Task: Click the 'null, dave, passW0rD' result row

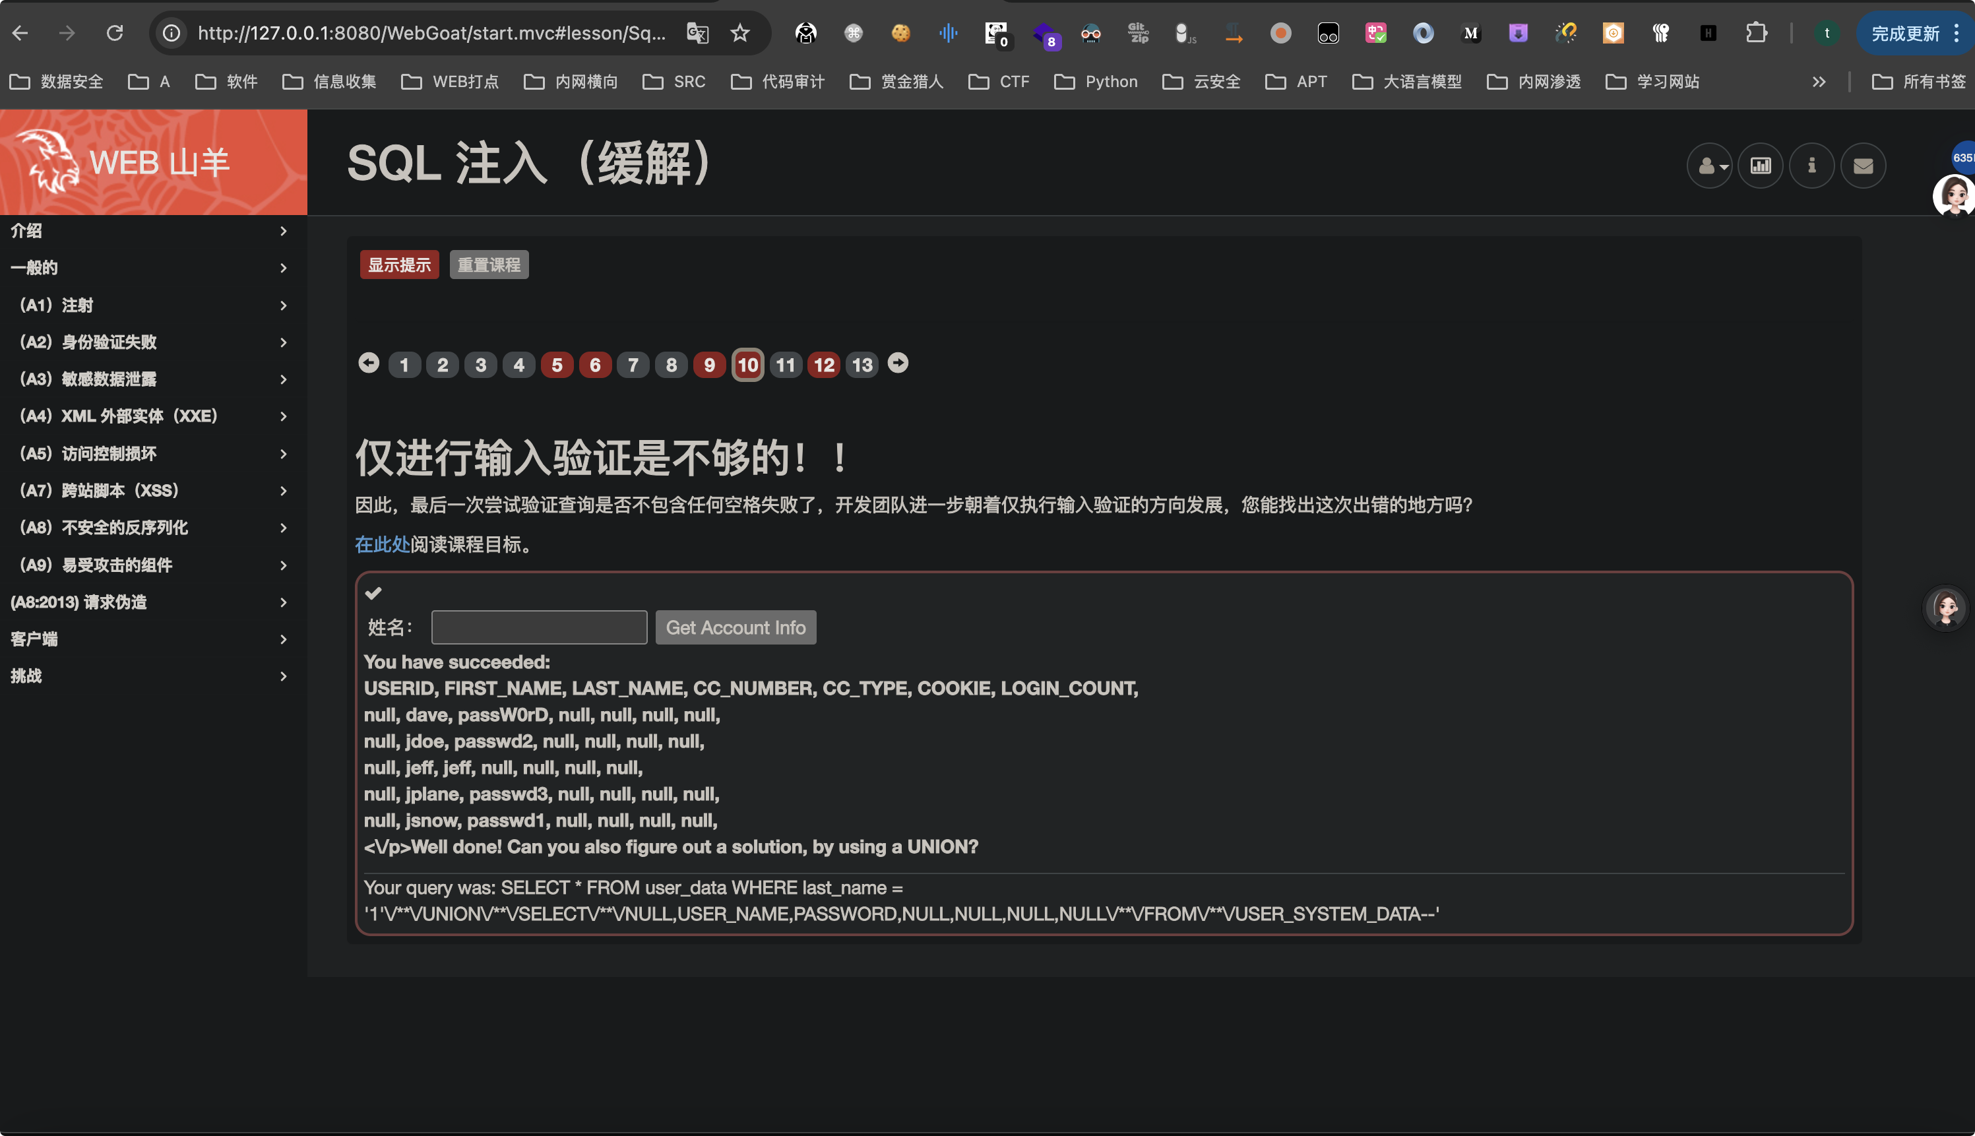Action: (542, 714)
